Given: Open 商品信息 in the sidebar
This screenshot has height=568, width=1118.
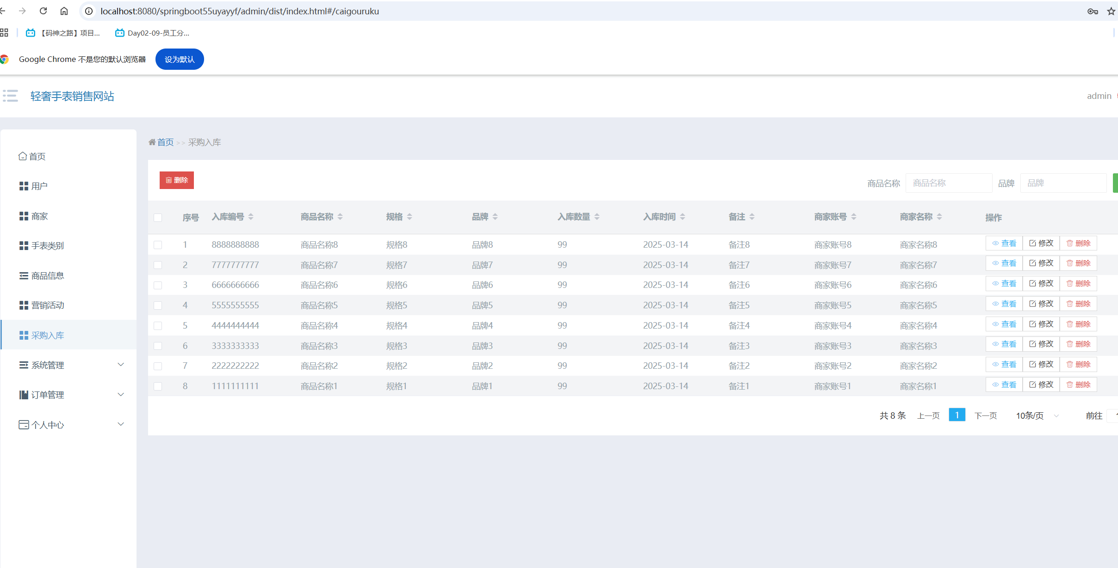Looking at the screenshot, I should [x=47, y=276].
